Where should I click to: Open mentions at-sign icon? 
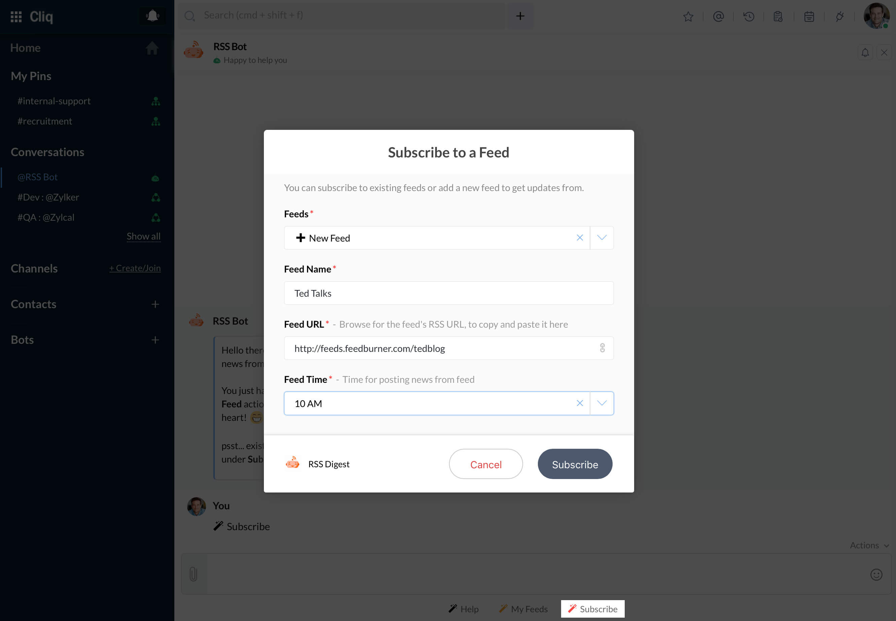click(x=718, y=17)
